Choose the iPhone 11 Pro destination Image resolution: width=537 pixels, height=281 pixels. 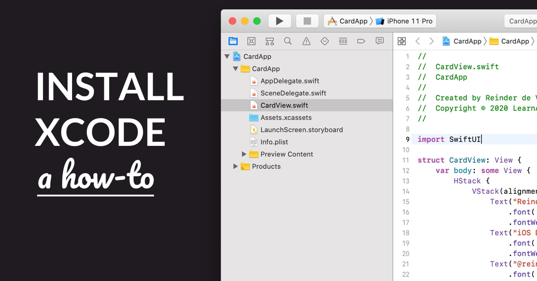404,21
